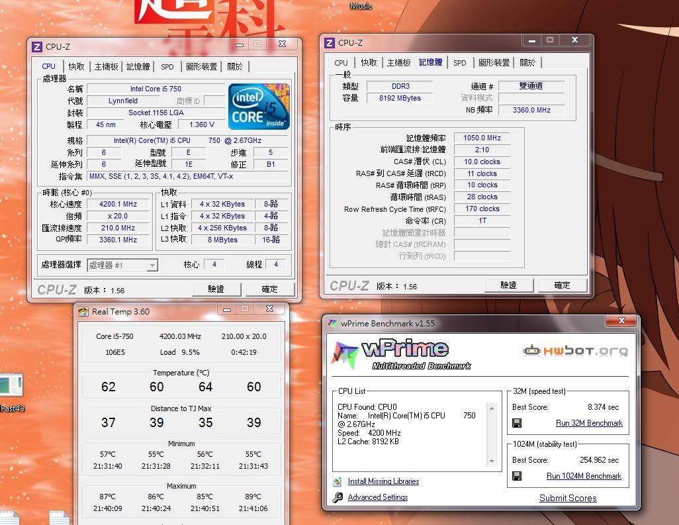Click the 雙通道 channel mode value

531,86
